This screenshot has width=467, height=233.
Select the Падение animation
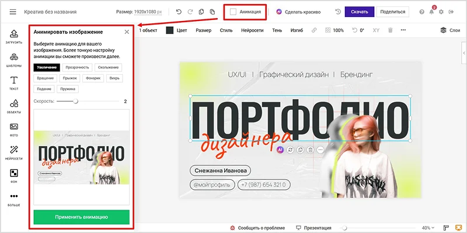(x=44, y=89)
